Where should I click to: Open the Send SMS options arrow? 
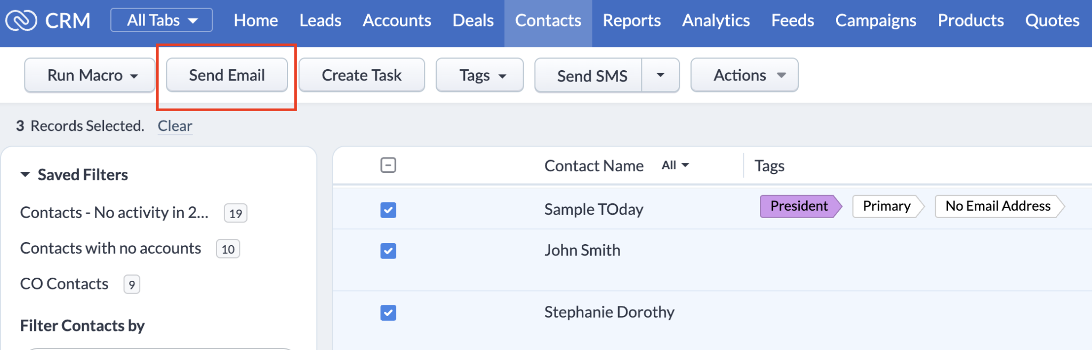(661, 76)
